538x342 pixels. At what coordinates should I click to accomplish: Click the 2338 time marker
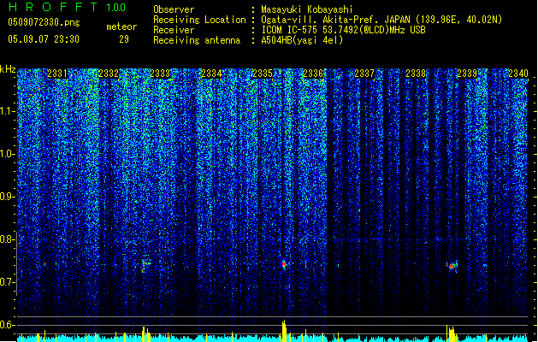pos(416,74)
